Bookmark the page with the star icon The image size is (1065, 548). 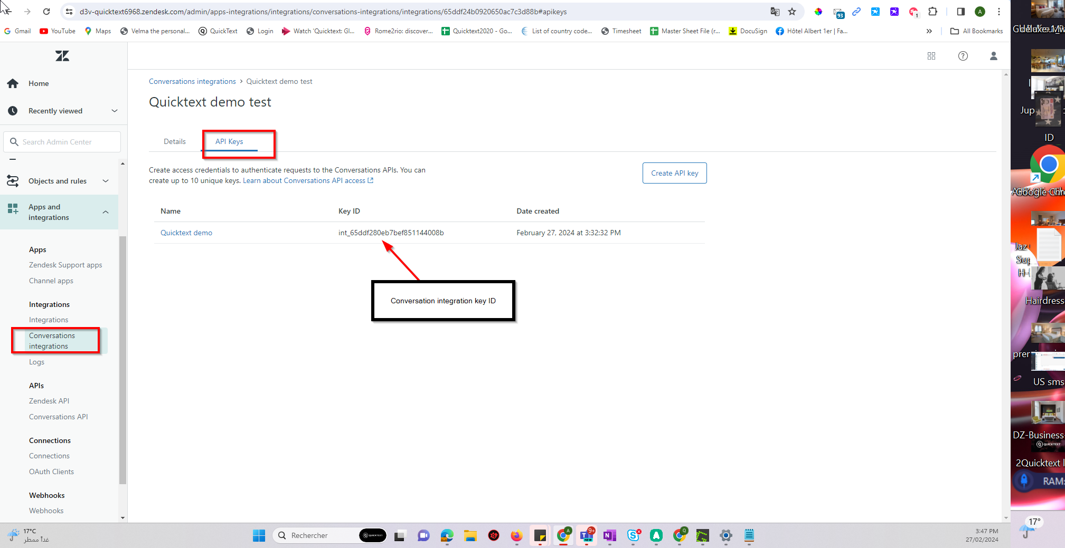791,11
